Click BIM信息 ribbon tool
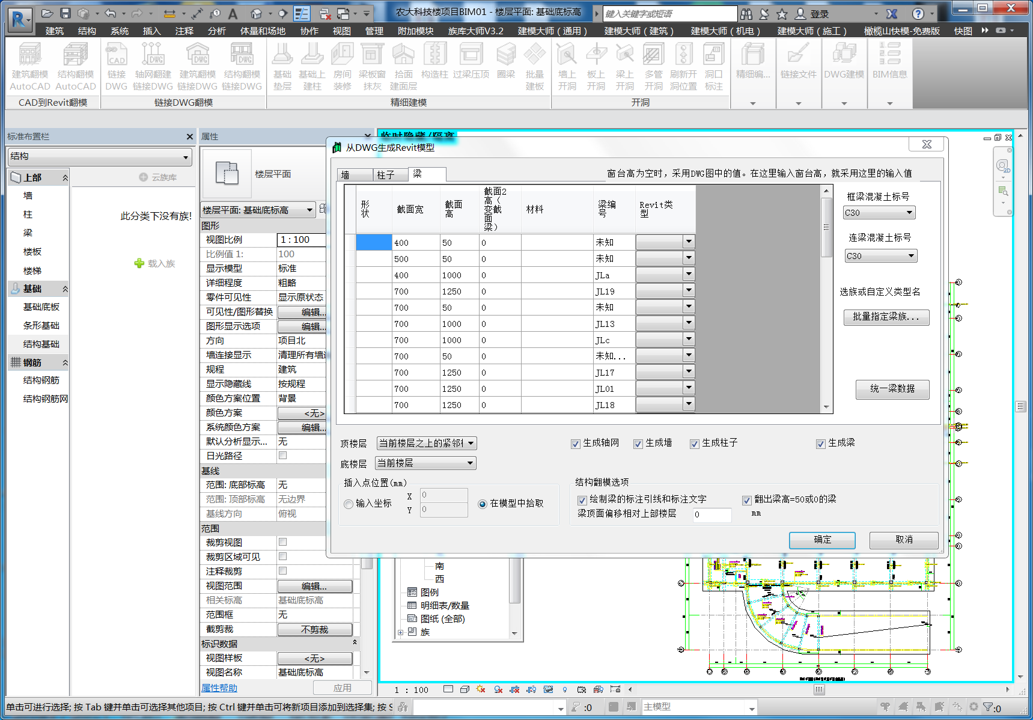 tap(889, 62)
